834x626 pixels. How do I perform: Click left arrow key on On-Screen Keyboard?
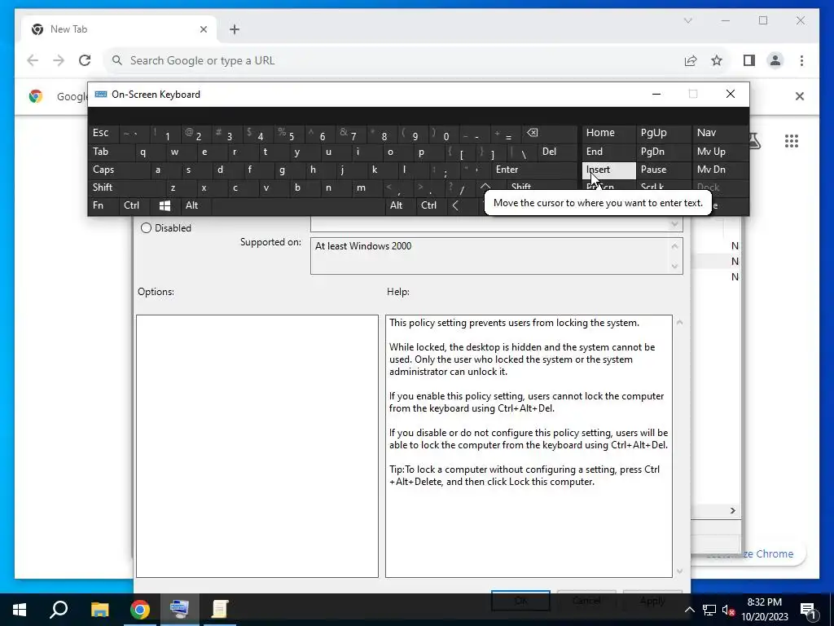click(x=456, y=205)
